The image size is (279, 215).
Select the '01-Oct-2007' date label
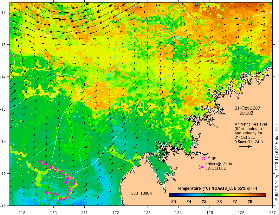pyautogui.click(x=247, y=108)
